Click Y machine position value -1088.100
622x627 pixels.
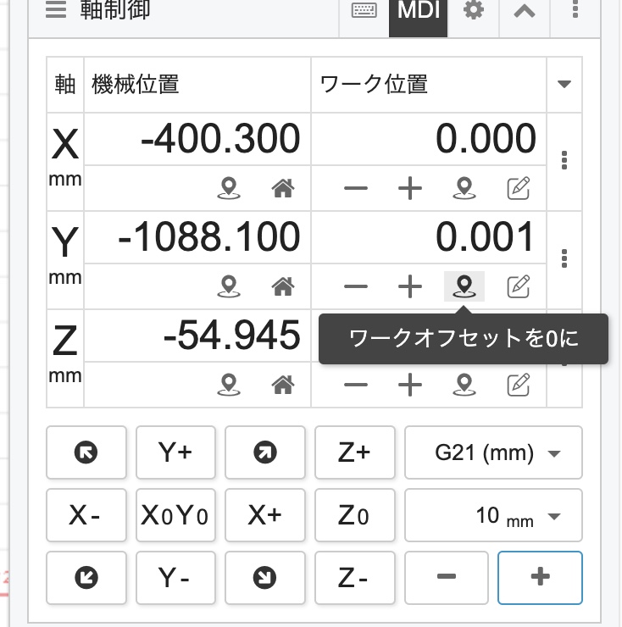click(209, 236)
